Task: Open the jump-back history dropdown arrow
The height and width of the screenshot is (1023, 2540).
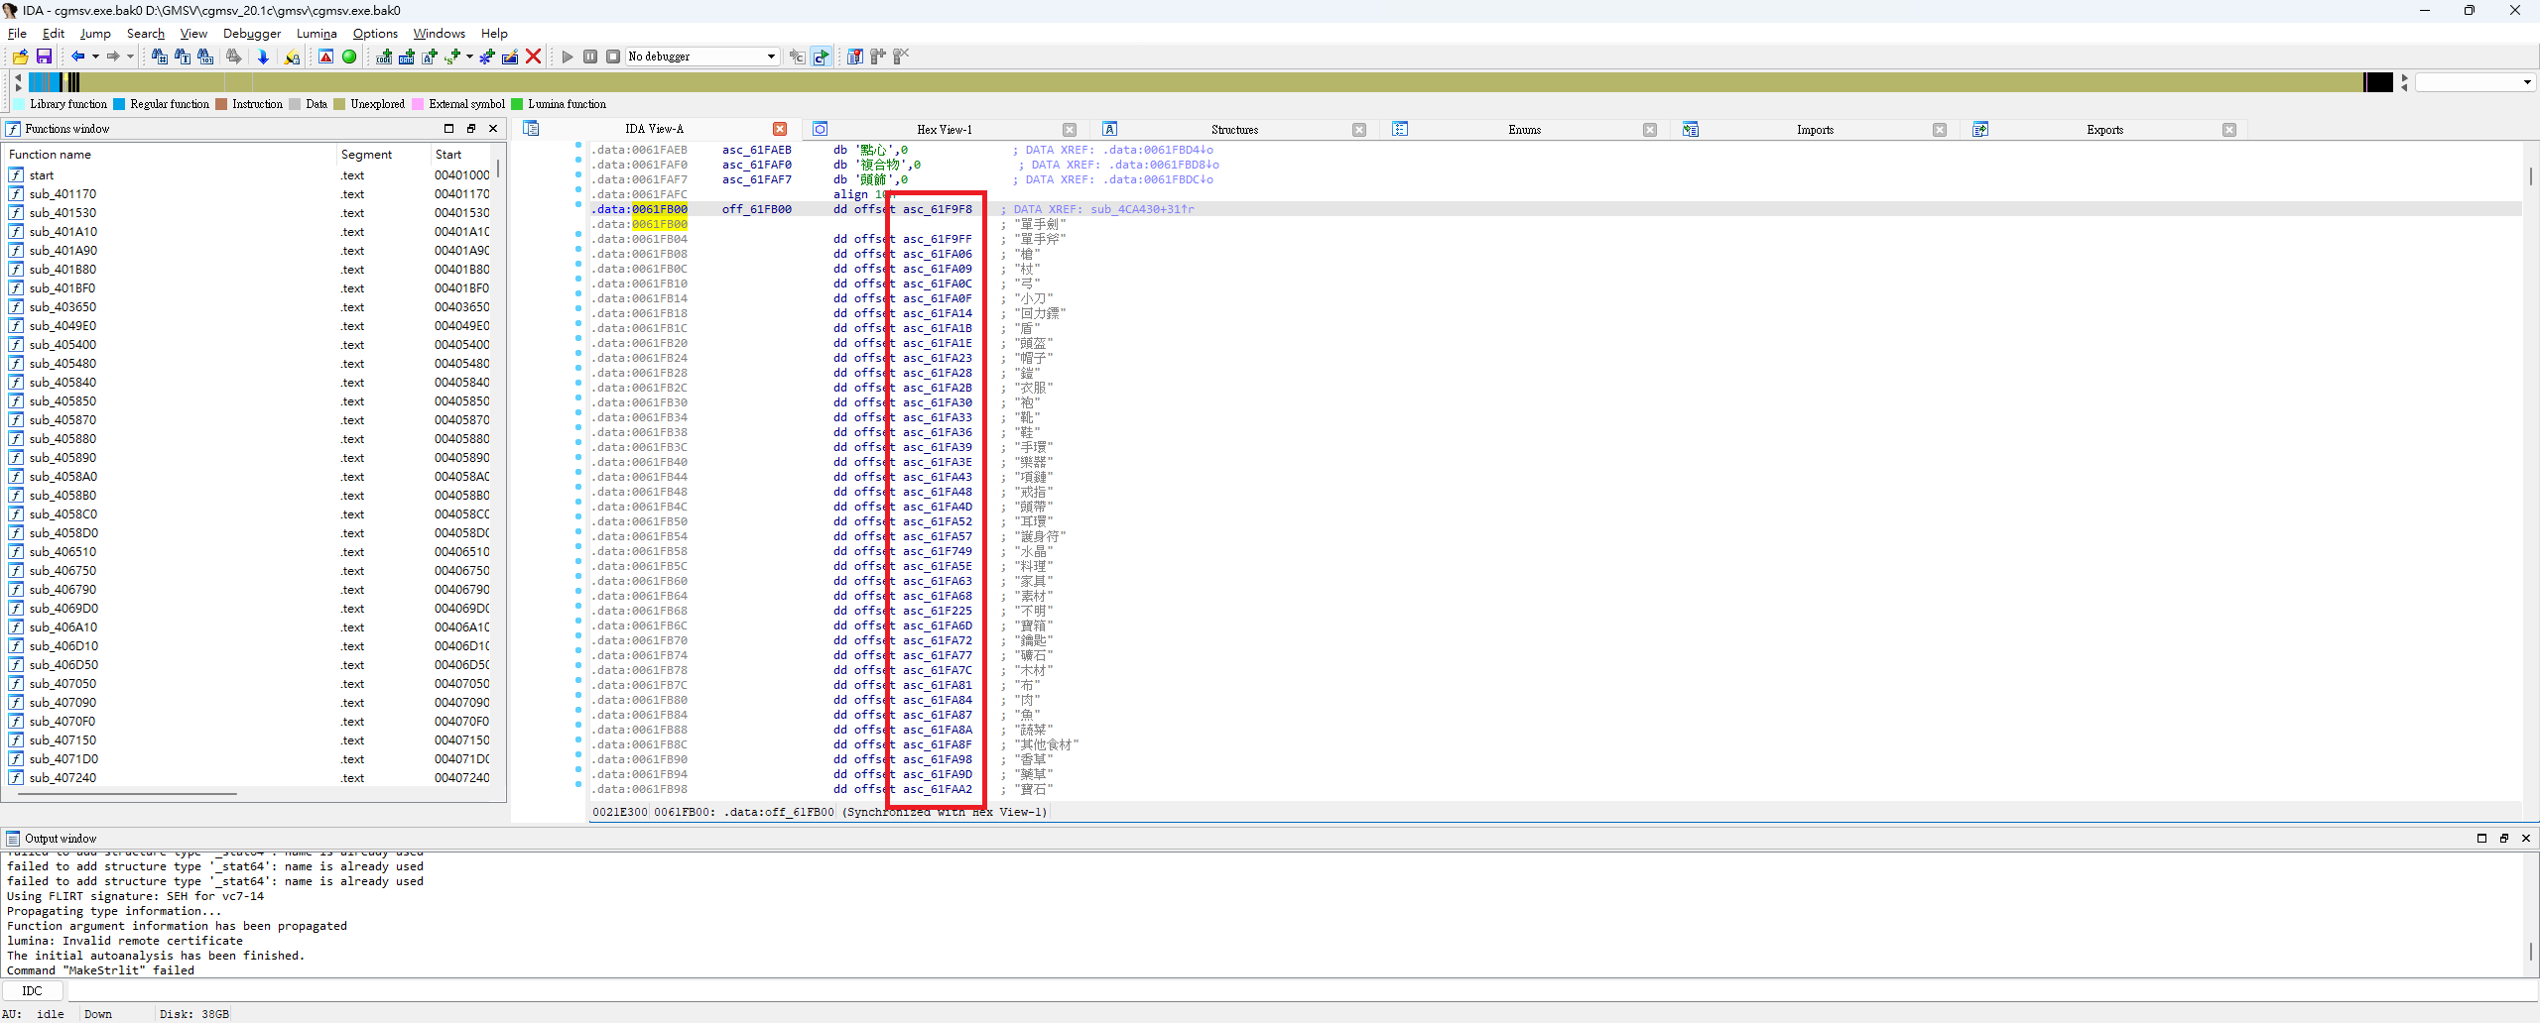Action: pos(95,57)
